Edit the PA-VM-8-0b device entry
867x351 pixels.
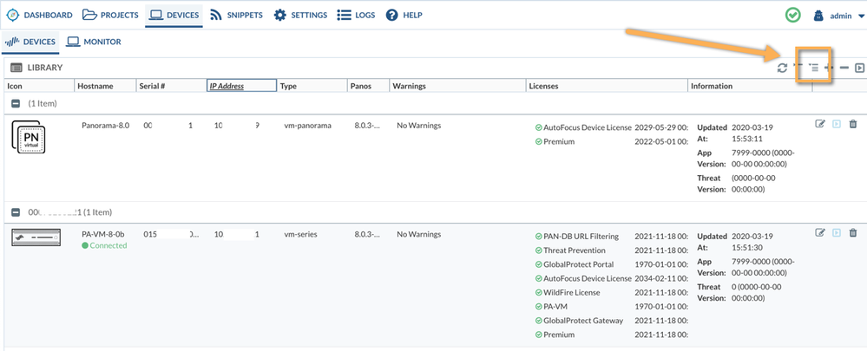tap(820, 233)
